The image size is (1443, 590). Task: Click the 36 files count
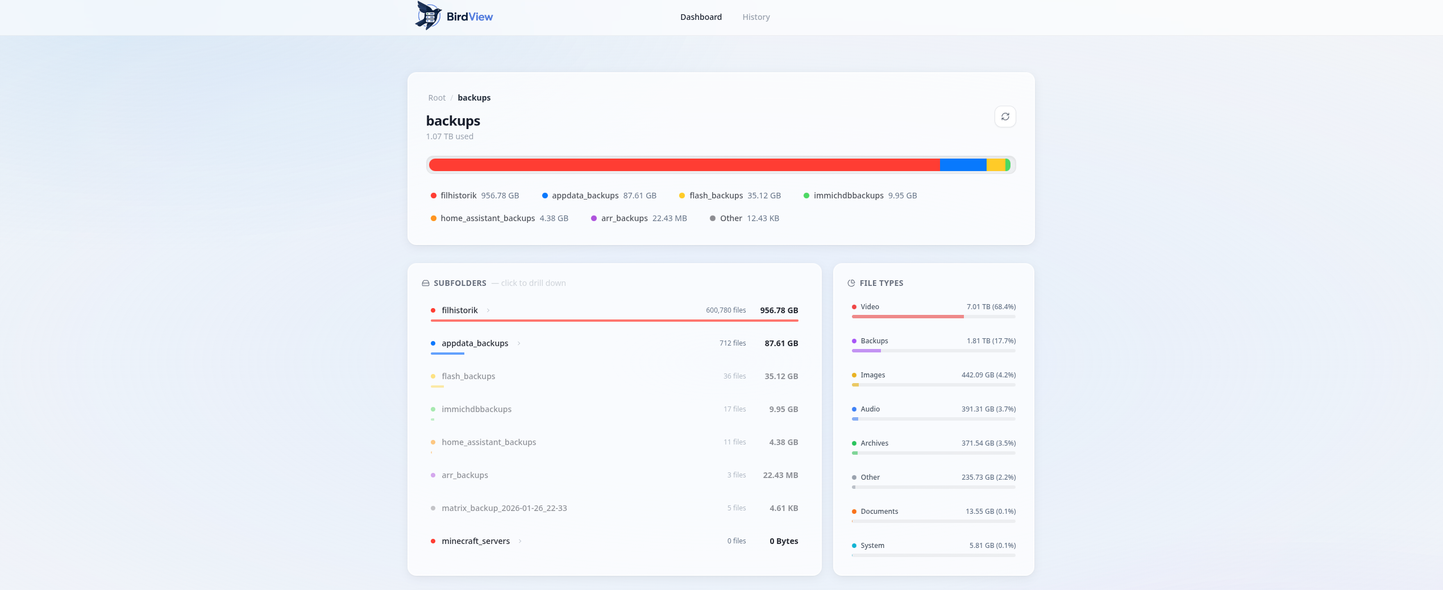tap(735, 376)
